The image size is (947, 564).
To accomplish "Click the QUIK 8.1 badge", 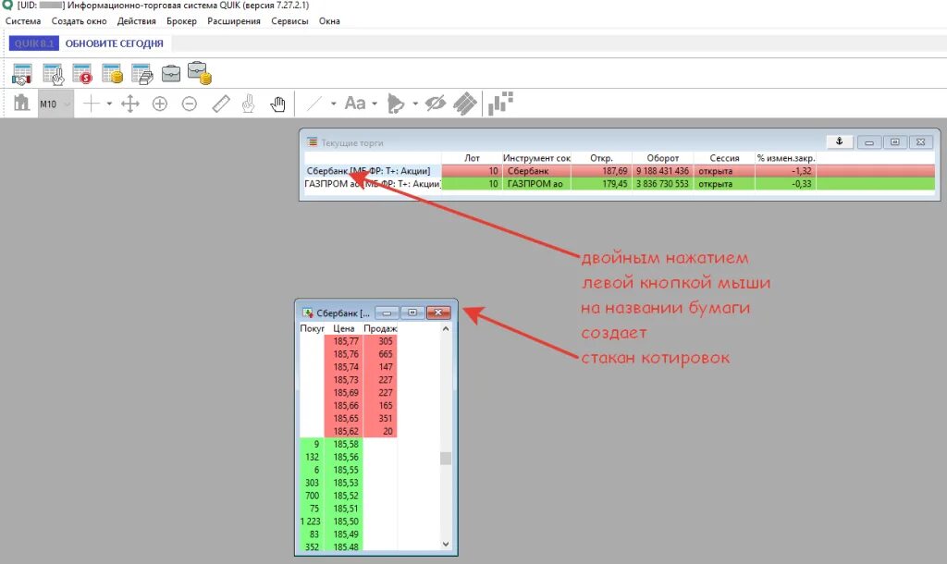I will pos(34,43).
